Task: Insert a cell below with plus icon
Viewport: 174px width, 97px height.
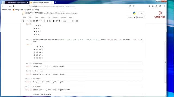Action: pyautogui.click(x=27, y=21)
